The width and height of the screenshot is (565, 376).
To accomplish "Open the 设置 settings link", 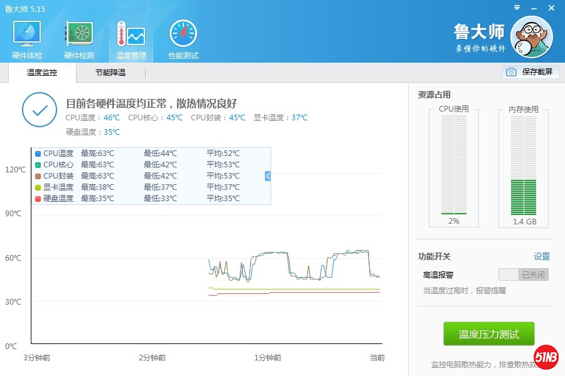I will [541, 256].
